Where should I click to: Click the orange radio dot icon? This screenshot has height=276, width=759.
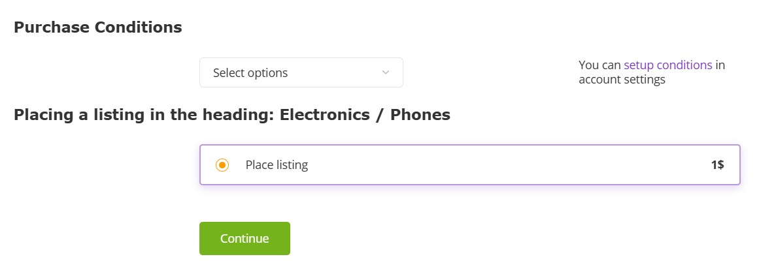222,165
